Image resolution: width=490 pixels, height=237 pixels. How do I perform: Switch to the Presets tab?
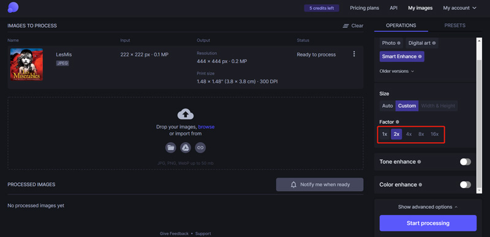coord(454,26)
